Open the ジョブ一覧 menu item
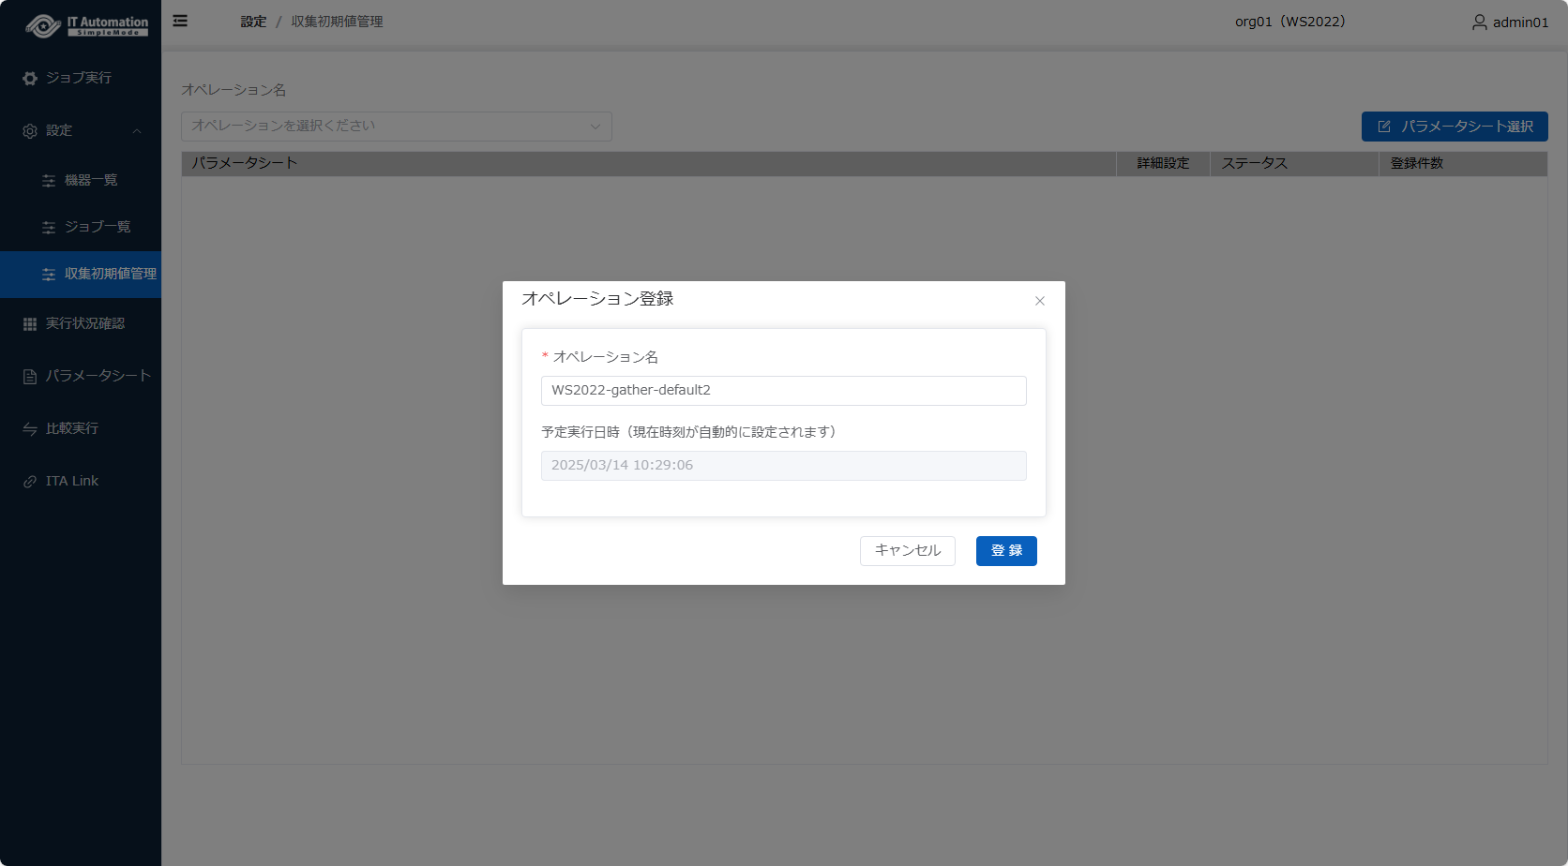This screenshot has width=1568, height=866. (x=97, y=227)
